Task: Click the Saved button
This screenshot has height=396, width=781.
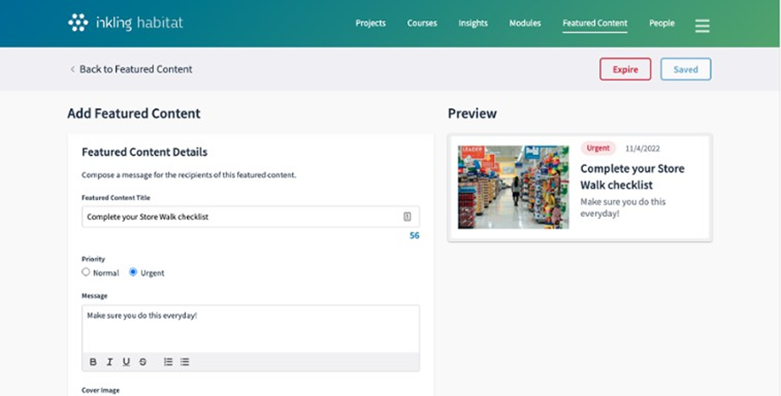Action: click(686, 69)
